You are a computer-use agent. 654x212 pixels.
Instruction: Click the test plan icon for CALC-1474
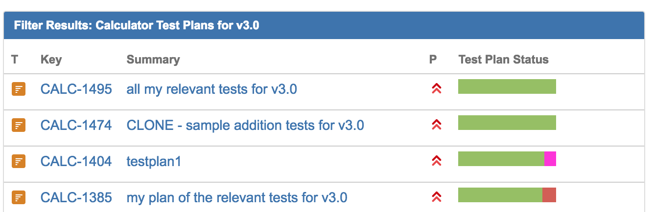click(19, 126)
